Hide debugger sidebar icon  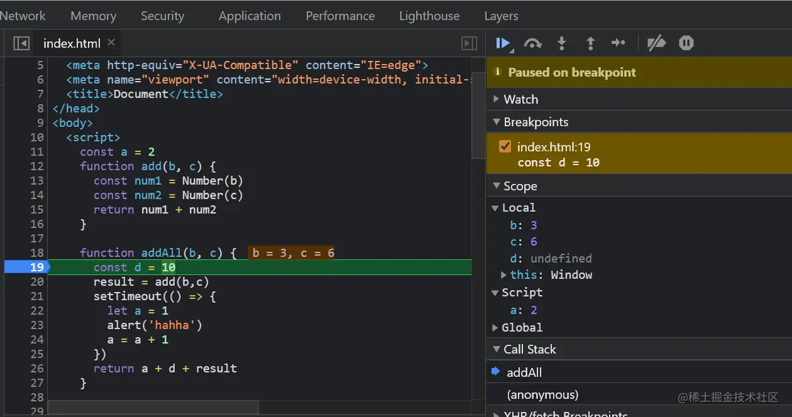point(469,43)
